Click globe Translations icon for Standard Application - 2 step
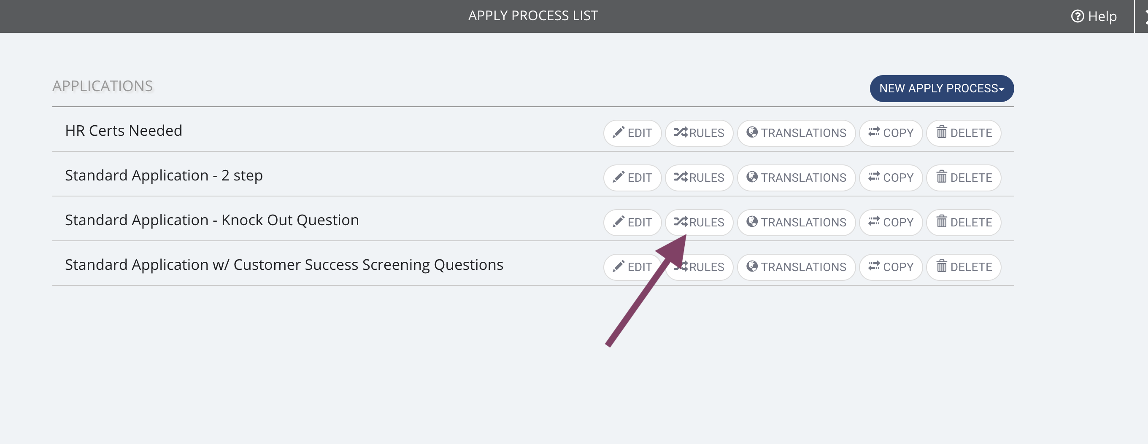The width and height of the screenshot is (1148, 444). coord(752,177)
